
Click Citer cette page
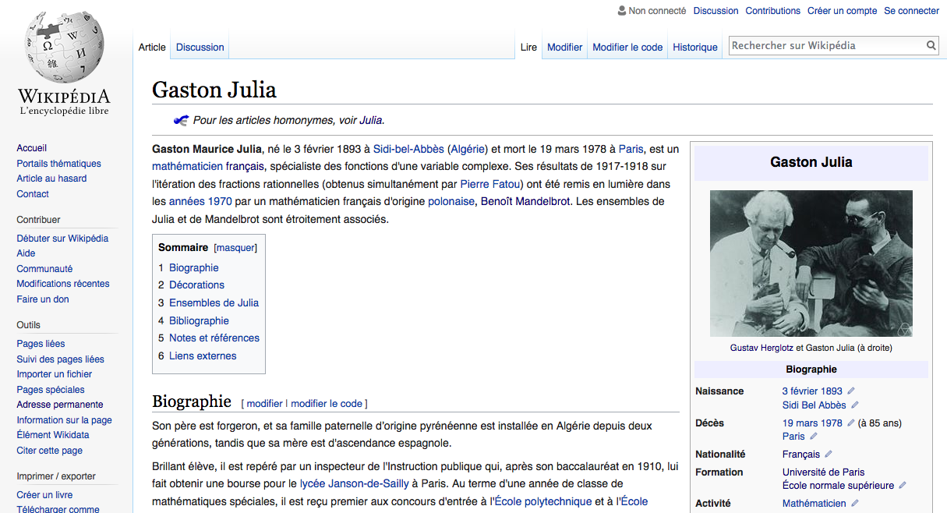[x=50, y=451]
